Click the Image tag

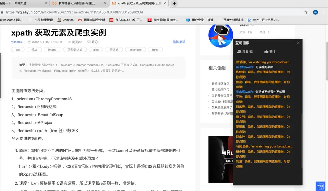pos(52,50)
